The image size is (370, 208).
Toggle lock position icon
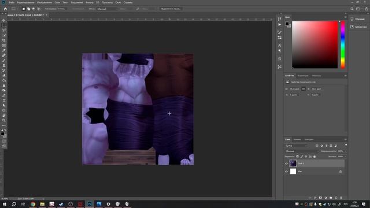[306, 157]
